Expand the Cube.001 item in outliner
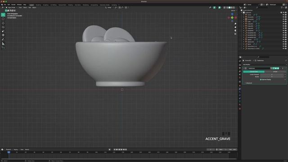Screen dimensions: 288x162 pyautogui.click(x=244, y=24)
